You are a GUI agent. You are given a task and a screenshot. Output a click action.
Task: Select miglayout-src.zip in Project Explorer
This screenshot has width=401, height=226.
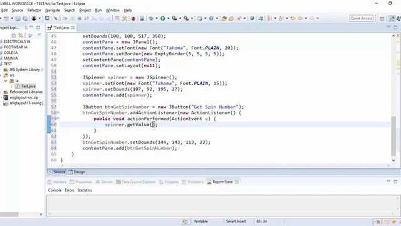point(21,98)
